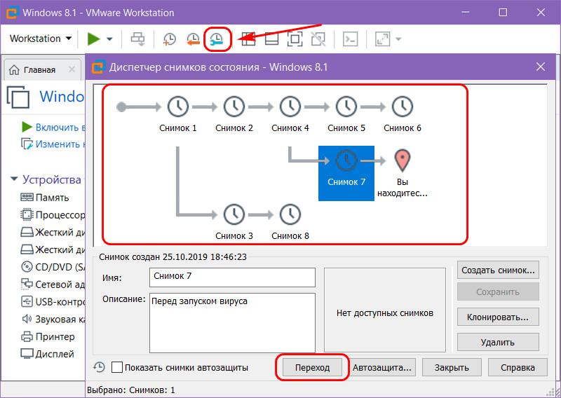The width and height of the screenshot is (561, 398).
Task: Select the Дисплей device
Action: pos(48,354)
